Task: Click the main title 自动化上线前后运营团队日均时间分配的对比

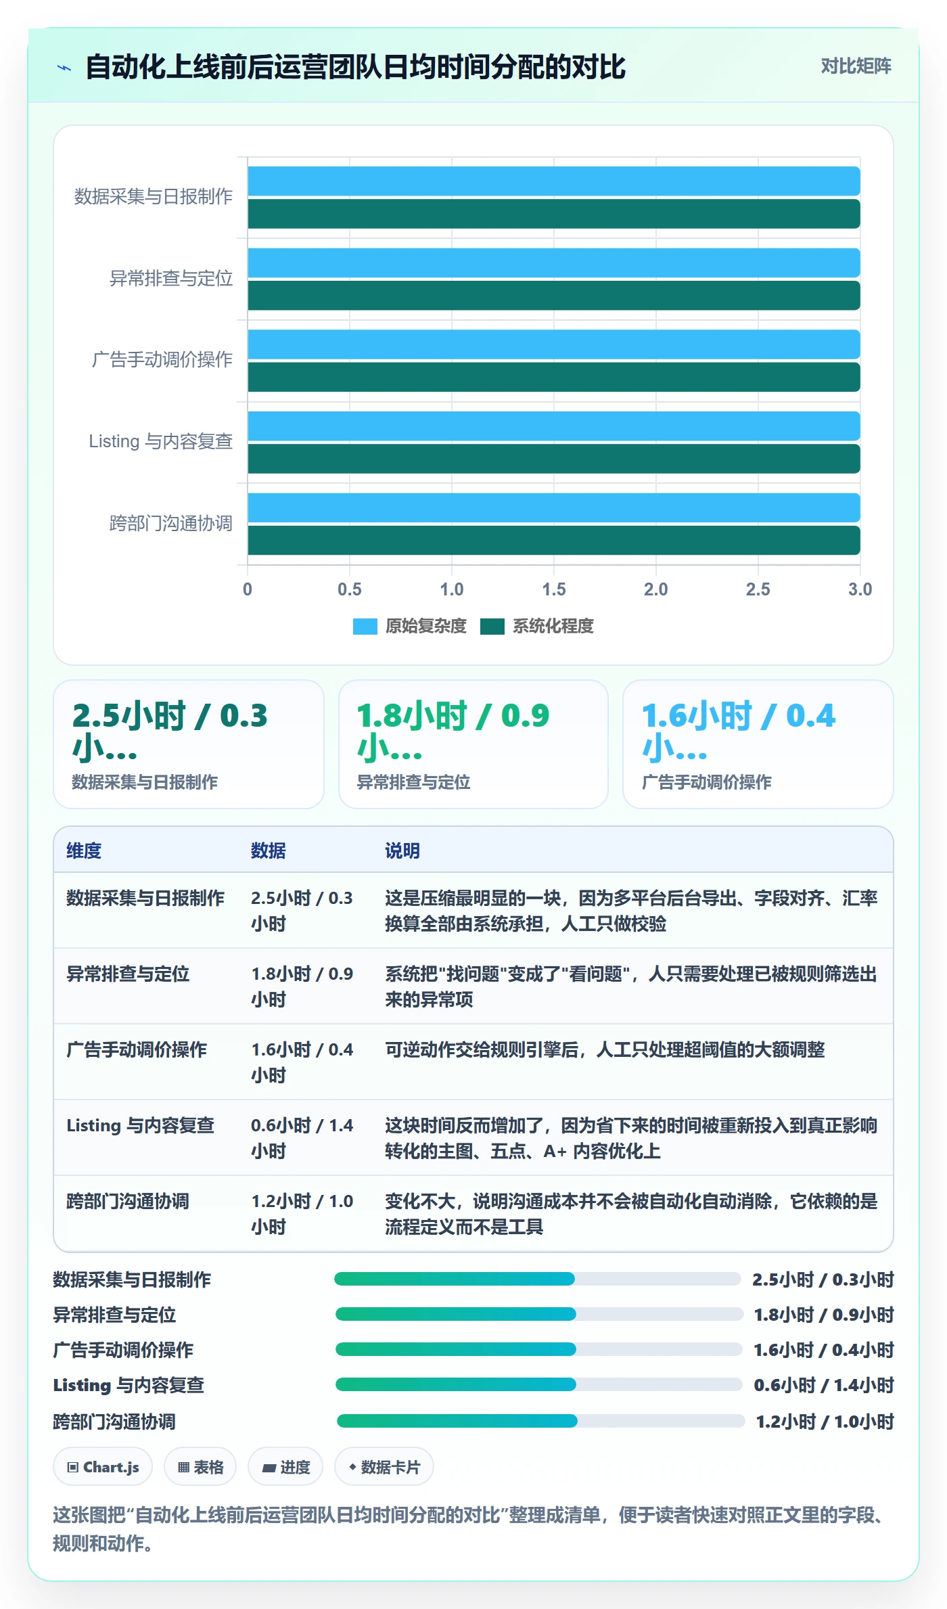Action: 356,67
